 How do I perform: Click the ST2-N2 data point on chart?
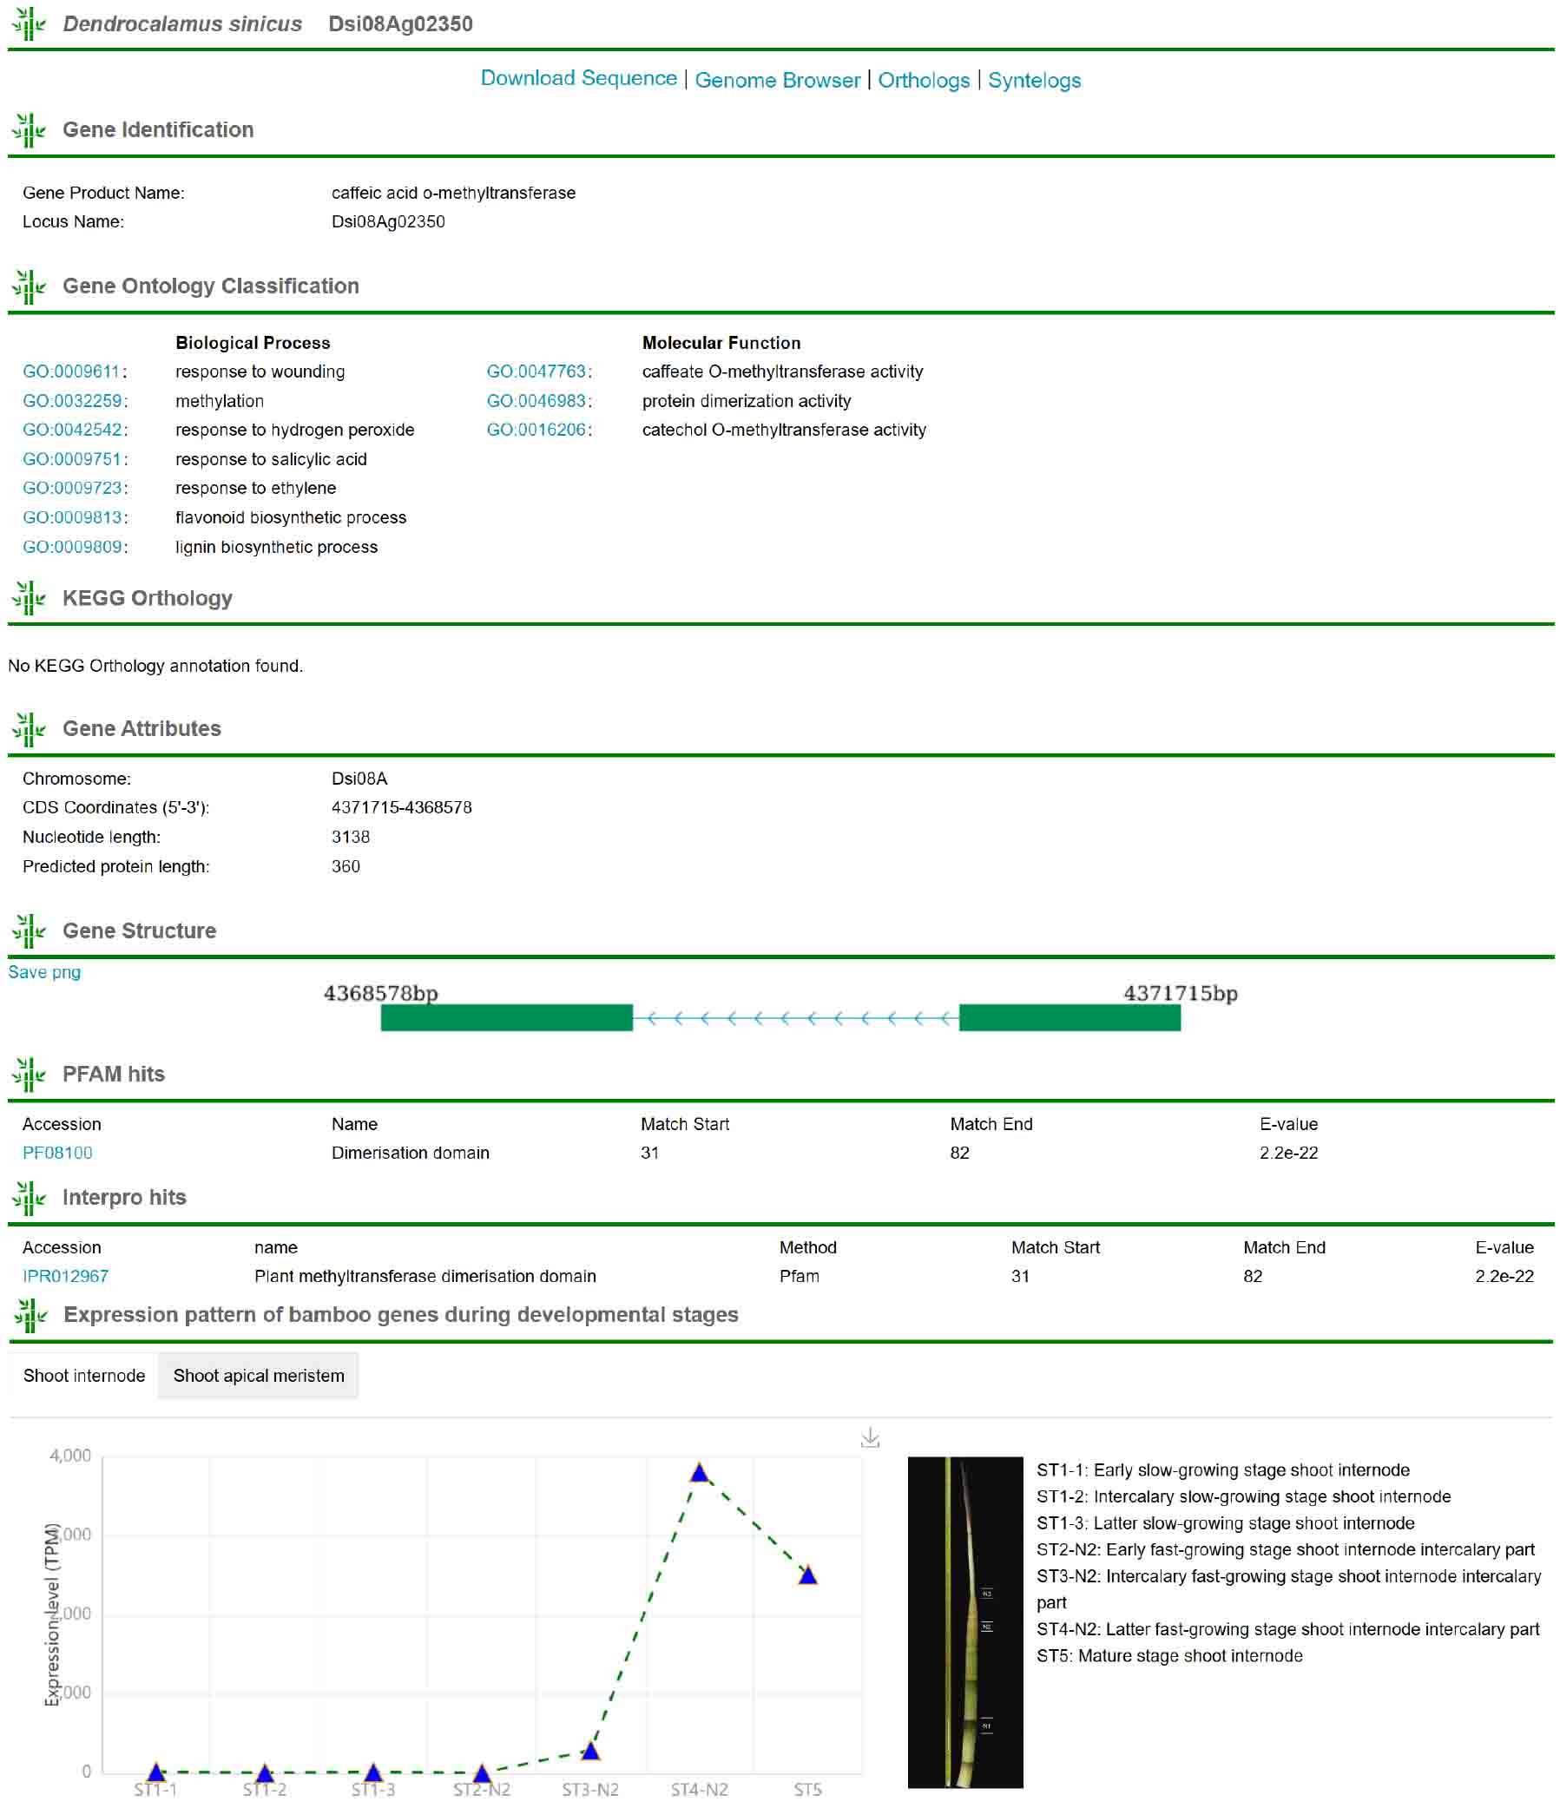pos(482,1772)
